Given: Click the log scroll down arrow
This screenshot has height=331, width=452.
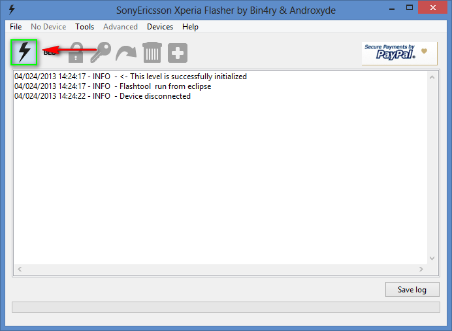Looking at the screenshot, I should (432, 258).
